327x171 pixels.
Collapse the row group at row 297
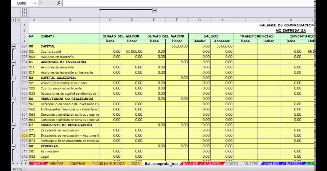click(14, 78)
